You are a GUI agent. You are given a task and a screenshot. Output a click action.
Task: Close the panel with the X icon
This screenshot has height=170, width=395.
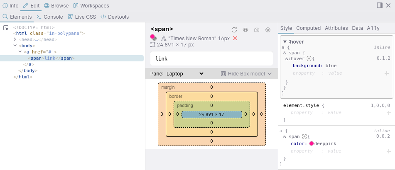click(x=388, y=5)
